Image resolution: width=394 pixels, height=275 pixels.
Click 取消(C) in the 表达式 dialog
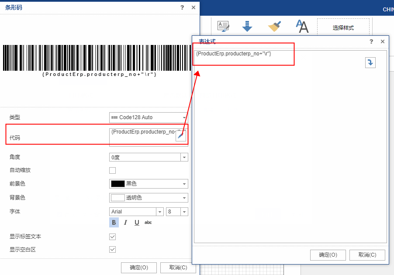click(x=367, y=255)
